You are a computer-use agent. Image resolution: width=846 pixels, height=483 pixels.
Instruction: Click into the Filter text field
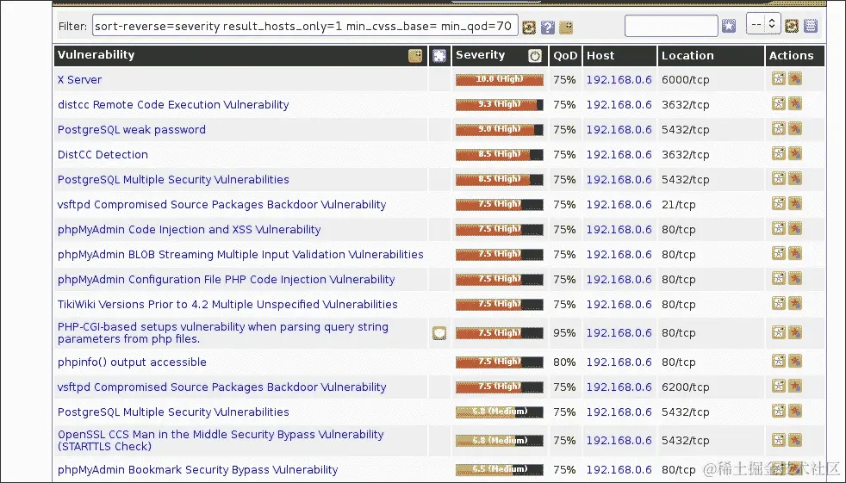[305, 25]
